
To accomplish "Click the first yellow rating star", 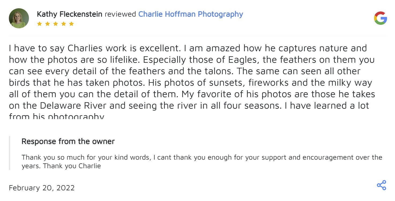I will coord(39,24).
